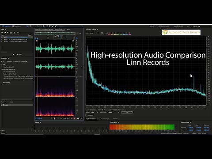Click the Rewind transport button

pos(65,118)
